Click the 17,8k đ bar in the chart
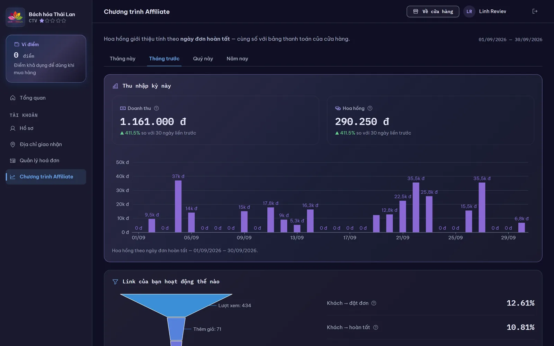The width and height of the screenshot is (554, 346). point(270,220)
